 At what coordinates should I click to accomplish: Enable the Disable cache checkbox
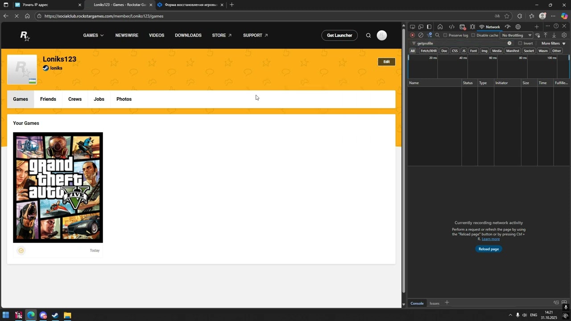473,35
